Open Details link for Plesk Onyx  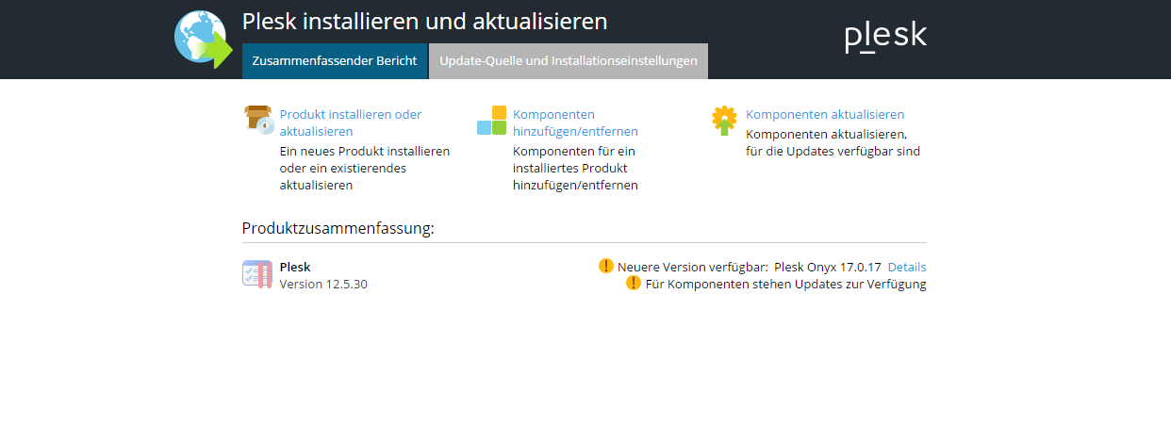pyautogui.click(x=907, y=267)
